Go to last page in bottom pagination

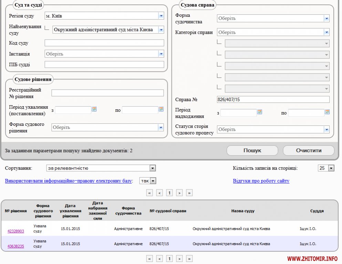189,258
